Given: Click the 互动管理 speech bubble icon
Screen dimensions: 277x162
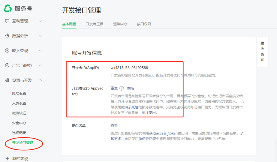Looking at the screenshot, I should (7, 21).
